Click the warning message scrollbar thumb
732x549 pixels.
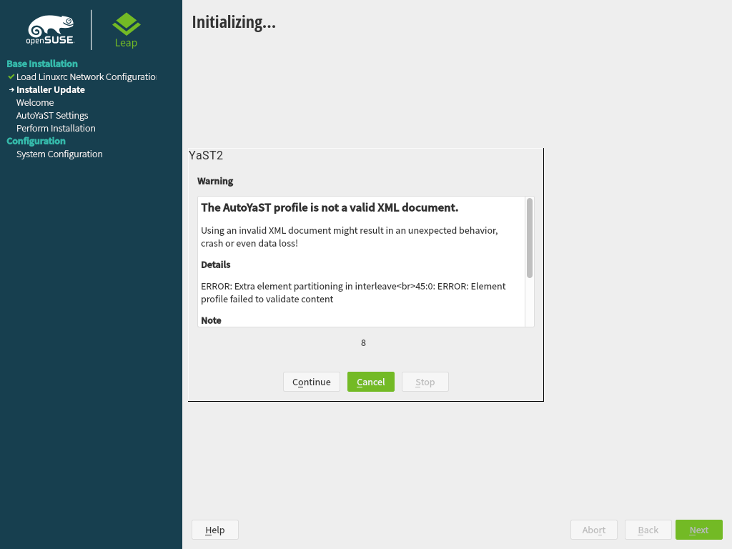click(x=530, y=238)
